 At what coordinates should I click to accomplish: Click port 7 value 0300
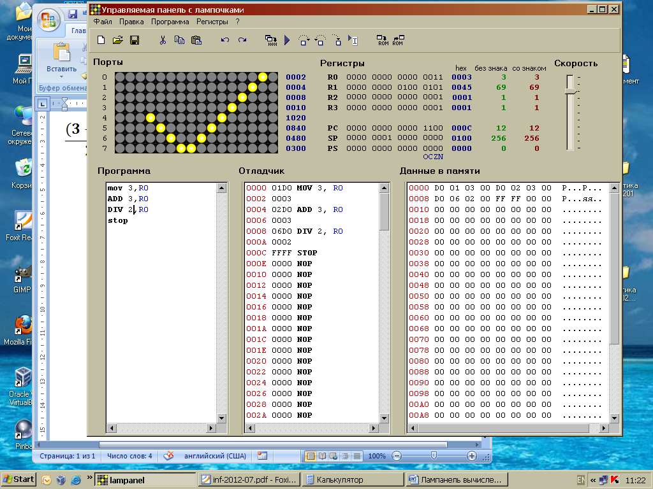point(296,148)
